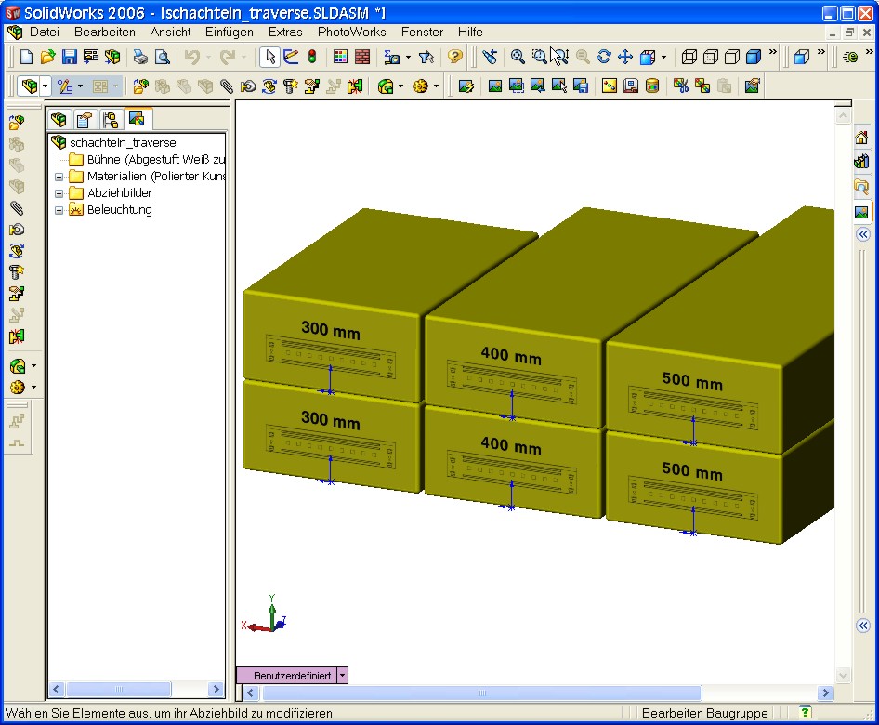Switch to the PhotoWorks render manager tab
879x725 pixels.
click(x=137, y=119)
